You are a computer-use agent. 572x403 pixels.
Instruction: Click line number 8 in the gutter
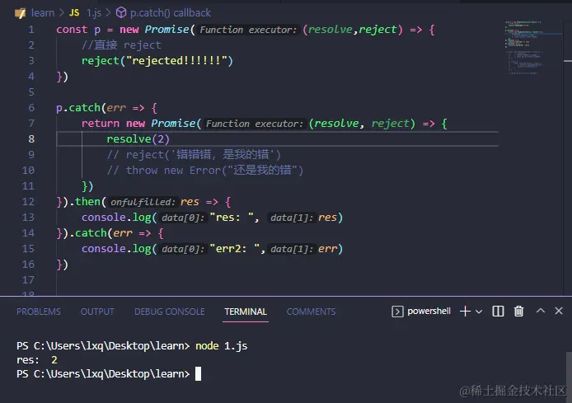click(31, 139)
